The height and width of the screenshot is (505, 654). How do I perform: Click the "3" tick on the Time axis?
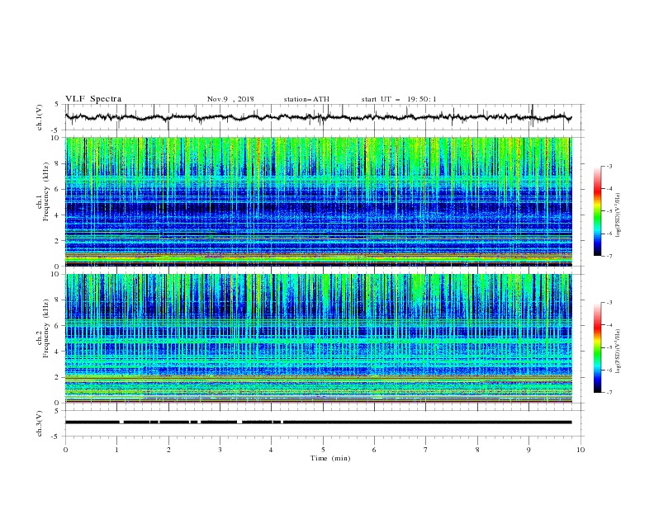(x=220, y=450)
